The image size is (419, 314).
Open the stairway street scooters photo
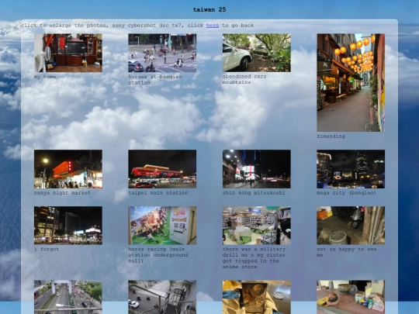162,297
